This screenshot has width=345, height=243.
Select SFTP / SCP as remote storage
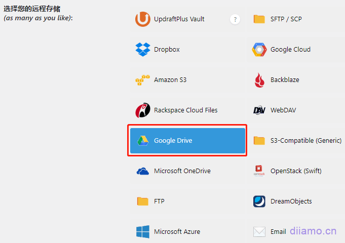pyautogui.click(x=287, y=19)
